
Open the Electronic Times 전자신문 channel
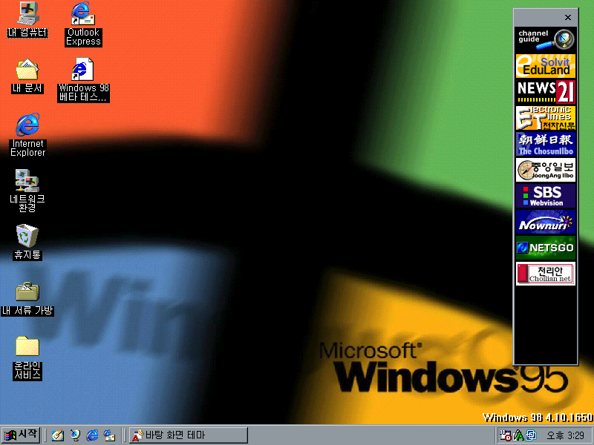pos(546,118)
